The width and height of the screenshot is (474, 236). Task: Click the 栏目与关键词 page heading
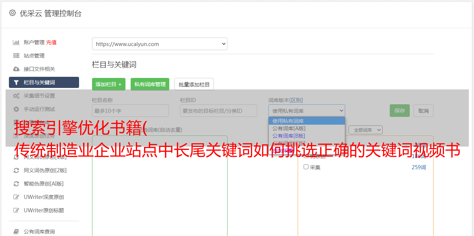[114, 65]
